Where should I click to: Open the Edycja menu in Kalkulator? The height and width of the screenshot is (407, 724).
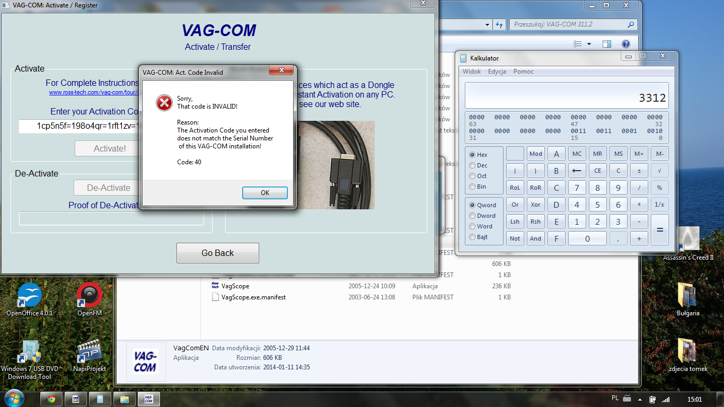coord(497,72)
